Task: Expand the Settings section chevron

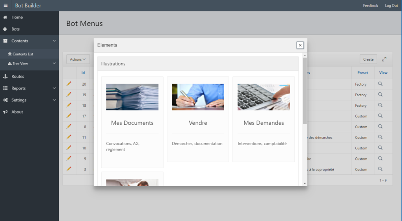Action: [54, 100]
